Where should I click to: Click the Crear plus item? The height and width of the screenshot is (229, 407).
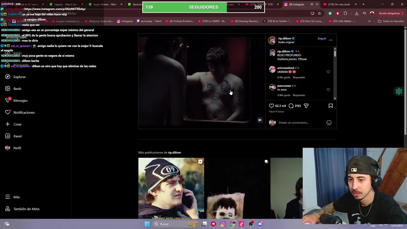click(x=13, y=124)
